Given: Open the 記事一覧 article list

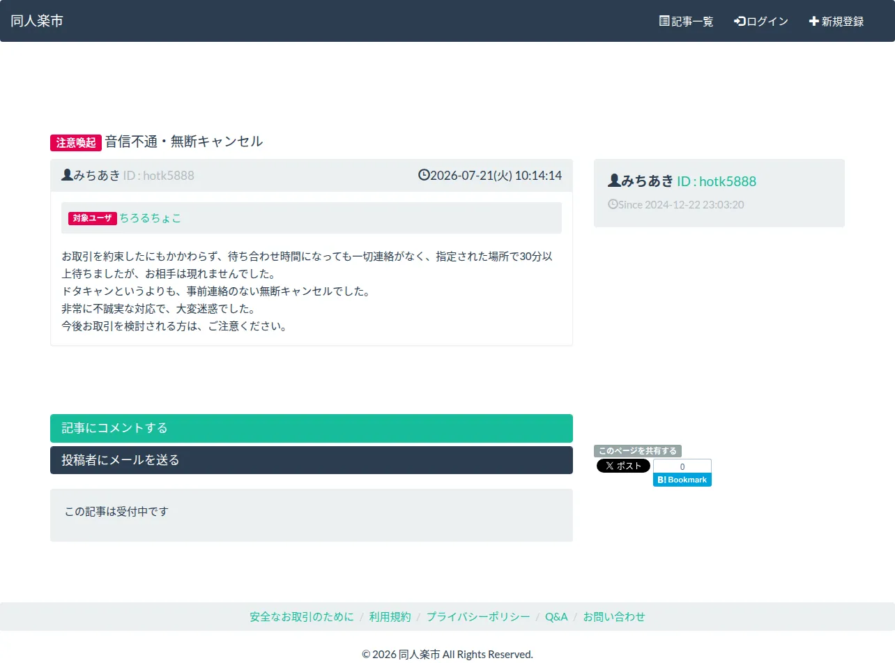Looking at the screenshot, I should click(686, 21).
